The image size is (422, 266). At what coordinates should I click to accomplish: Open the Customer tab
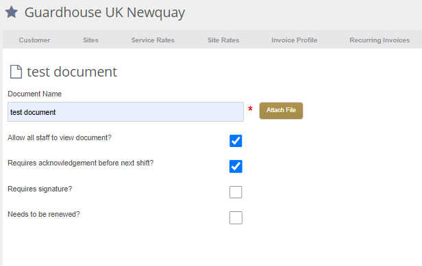34,40
